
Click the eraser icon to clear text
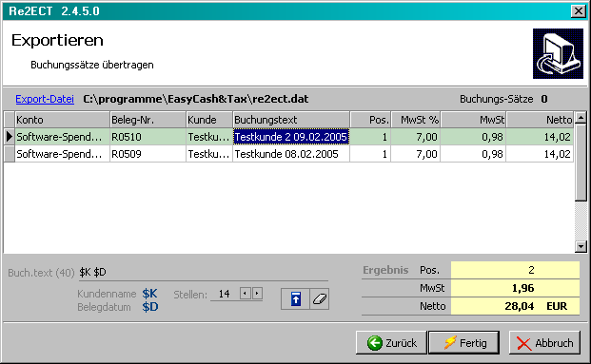coord(319,299)
